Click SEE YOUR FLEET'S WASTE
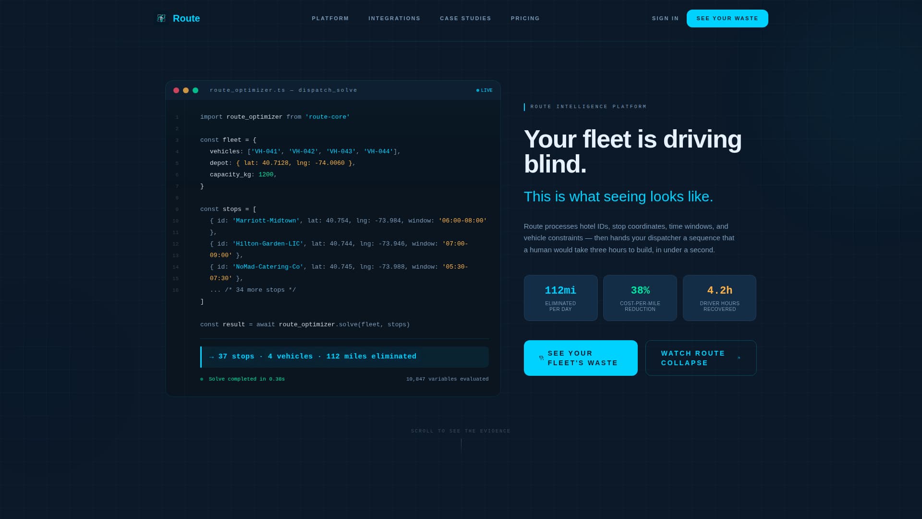The width and height of the screenshot is (922, 519). (x=581, y=358)
